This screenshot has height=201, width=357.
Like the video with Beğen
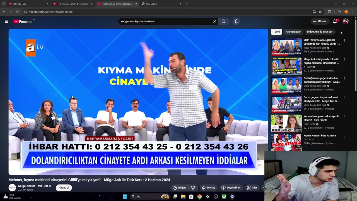click(x=179, y=188)
